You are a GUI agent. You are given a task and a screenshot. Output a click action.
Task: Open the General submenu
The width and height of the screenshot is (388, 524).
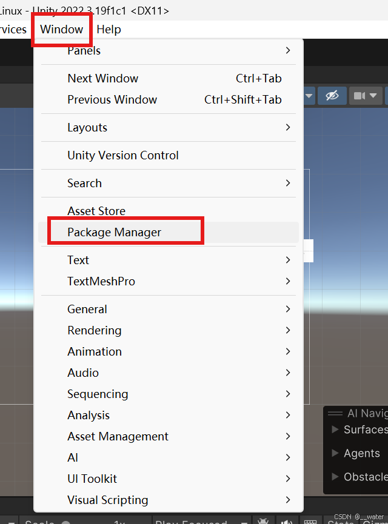click(169, 309)
